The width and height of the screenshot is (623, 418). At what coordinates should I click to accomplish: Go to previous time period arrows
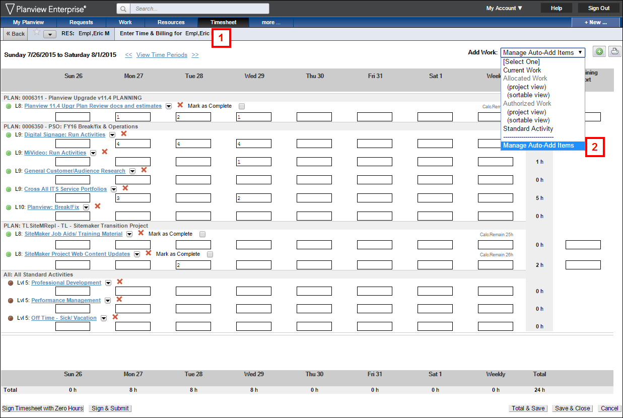pos(128,55)
